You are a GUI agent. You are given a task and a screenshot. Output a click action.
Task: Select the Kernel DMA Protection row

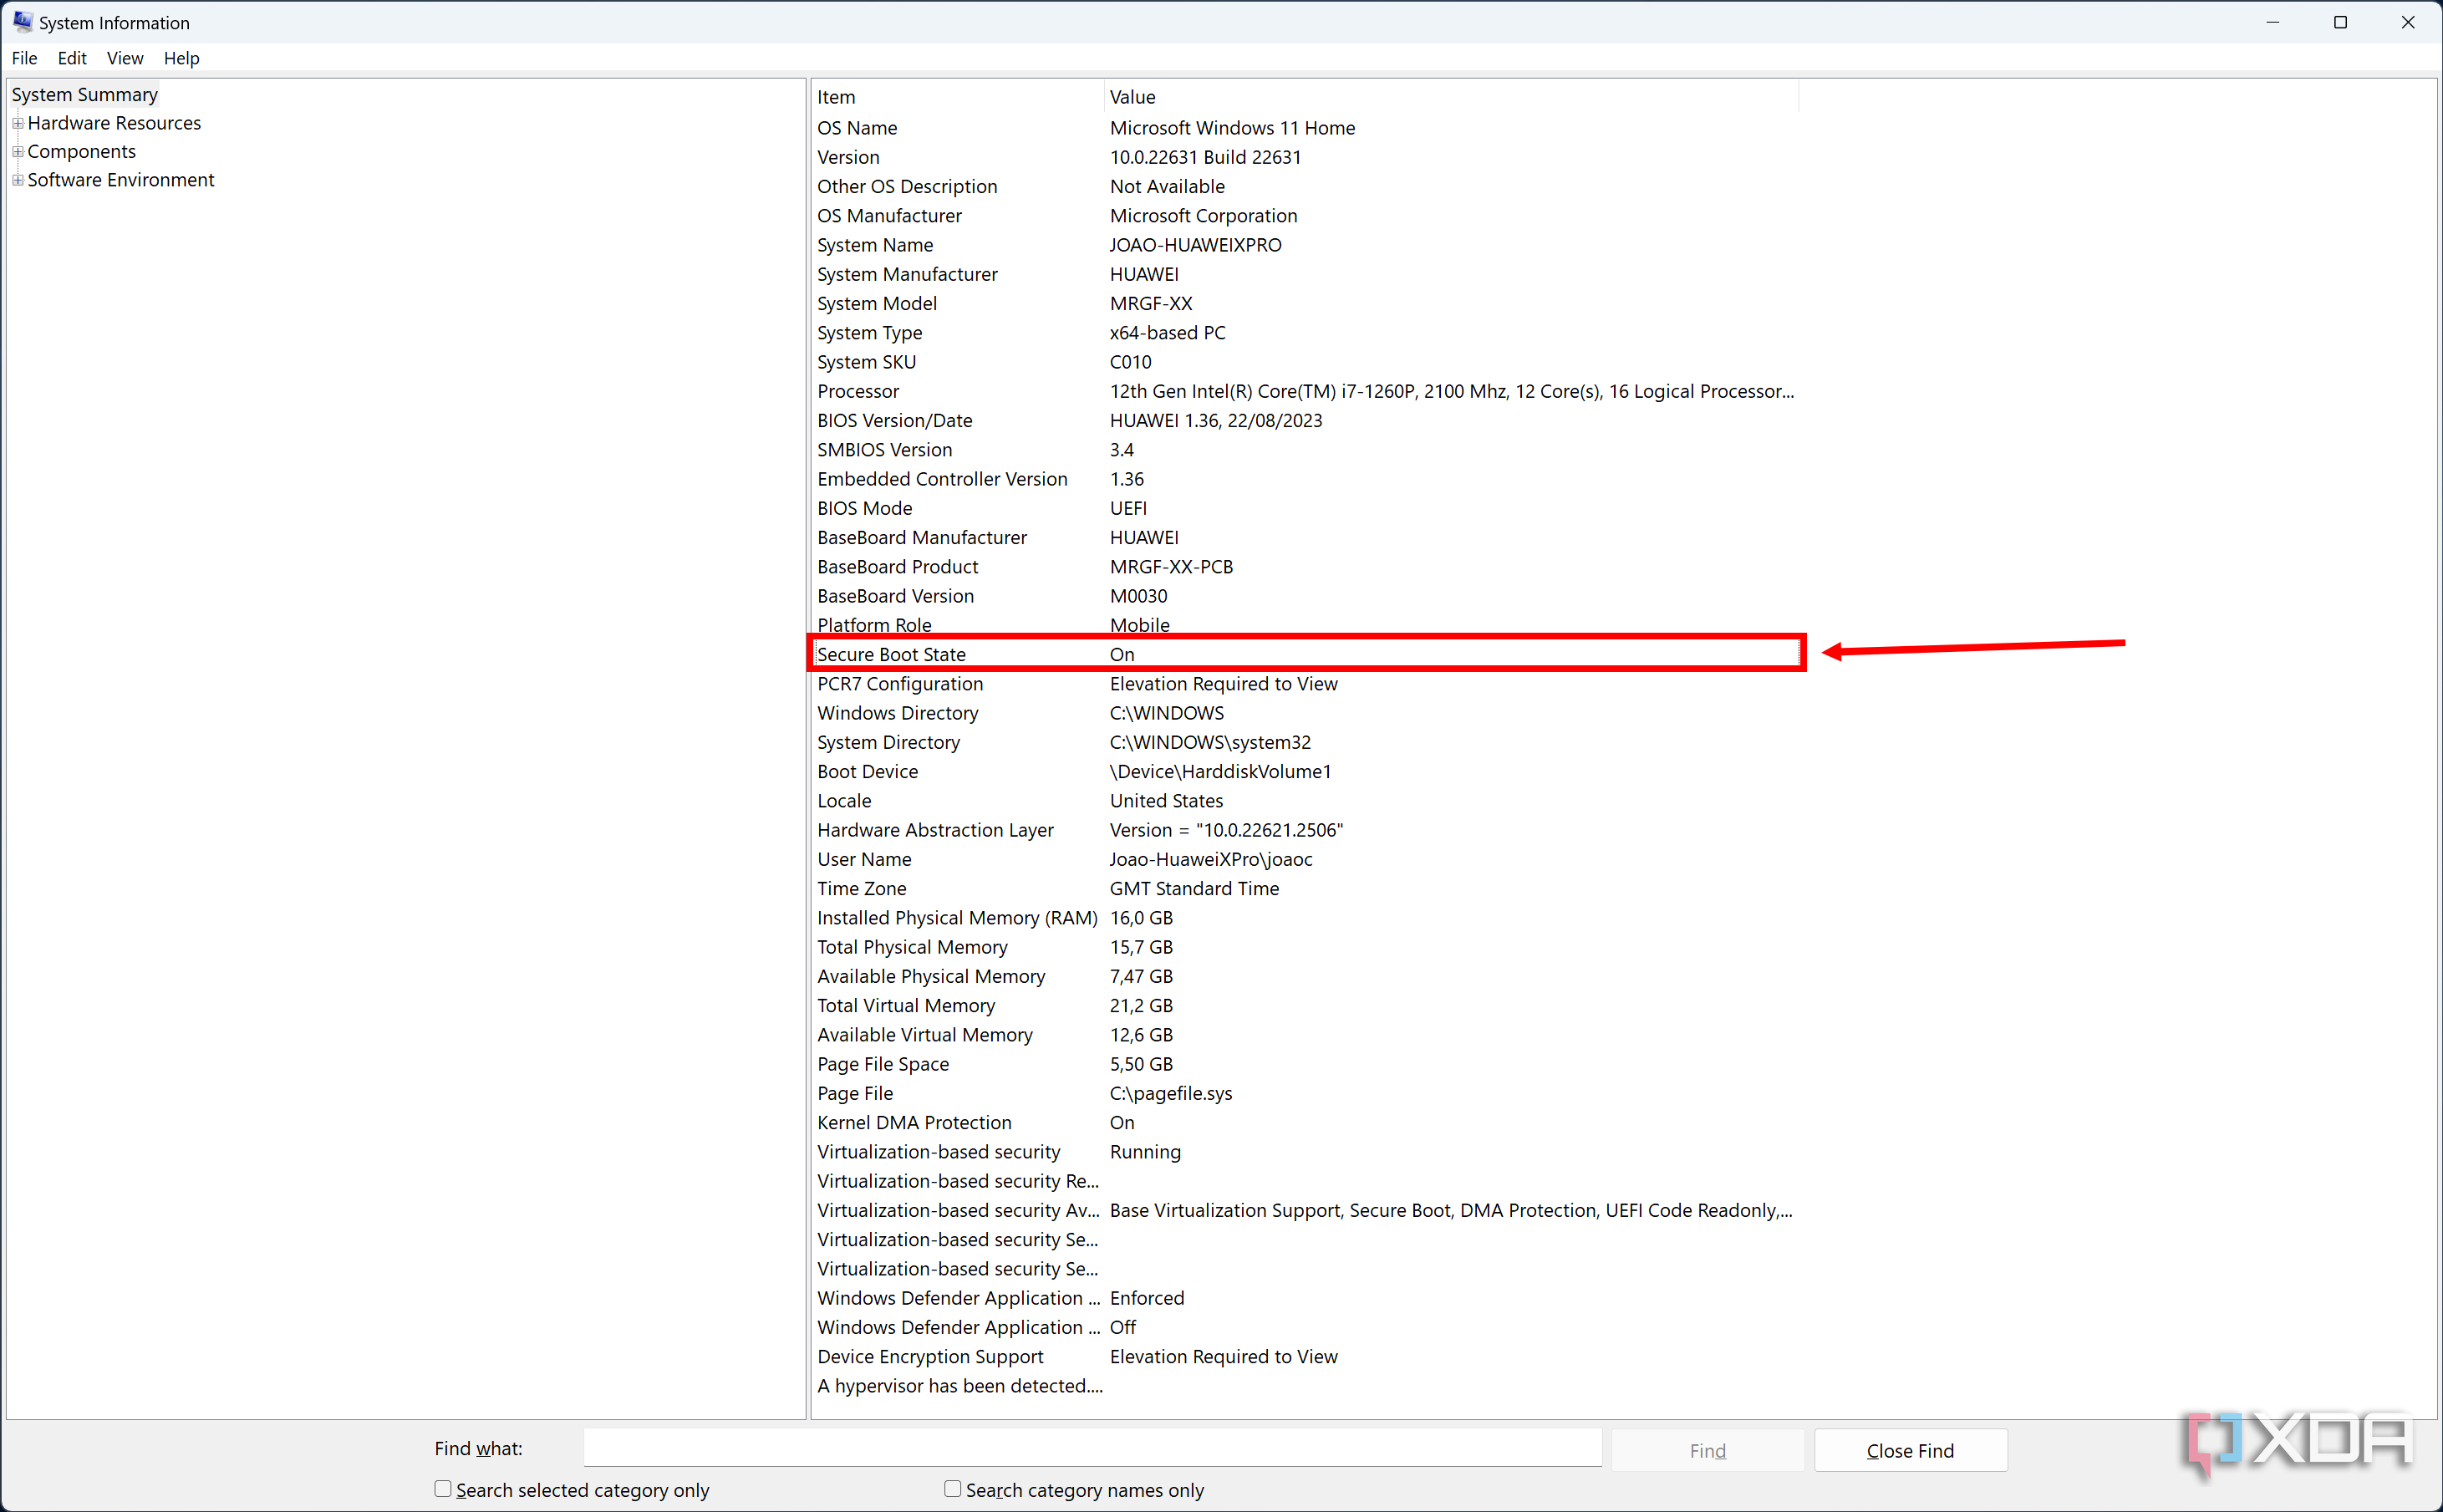point(1305,1122)
